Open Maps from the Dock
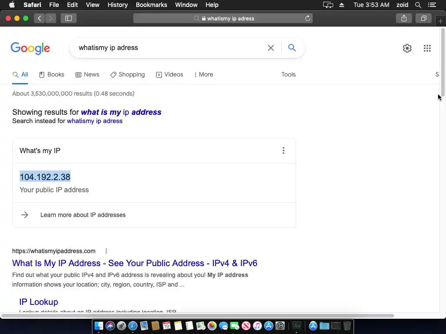Viewport: 446px width, 334px height. (x=200, y=325)
